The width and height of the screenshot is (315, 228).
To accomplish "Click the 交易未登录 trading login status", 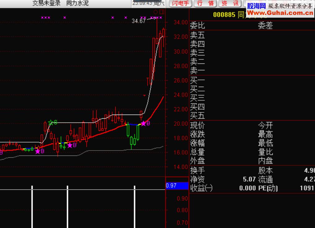I will tap(47, 3).
